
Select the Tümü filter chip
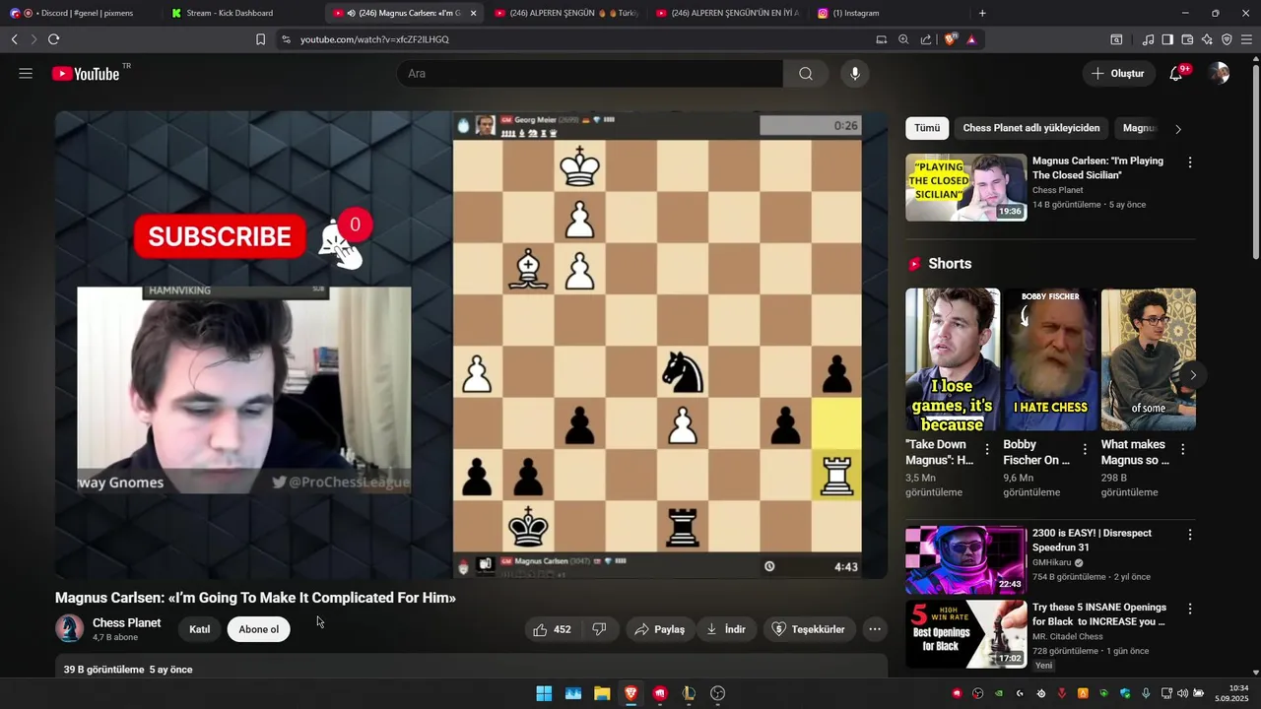tap(927, 128)
